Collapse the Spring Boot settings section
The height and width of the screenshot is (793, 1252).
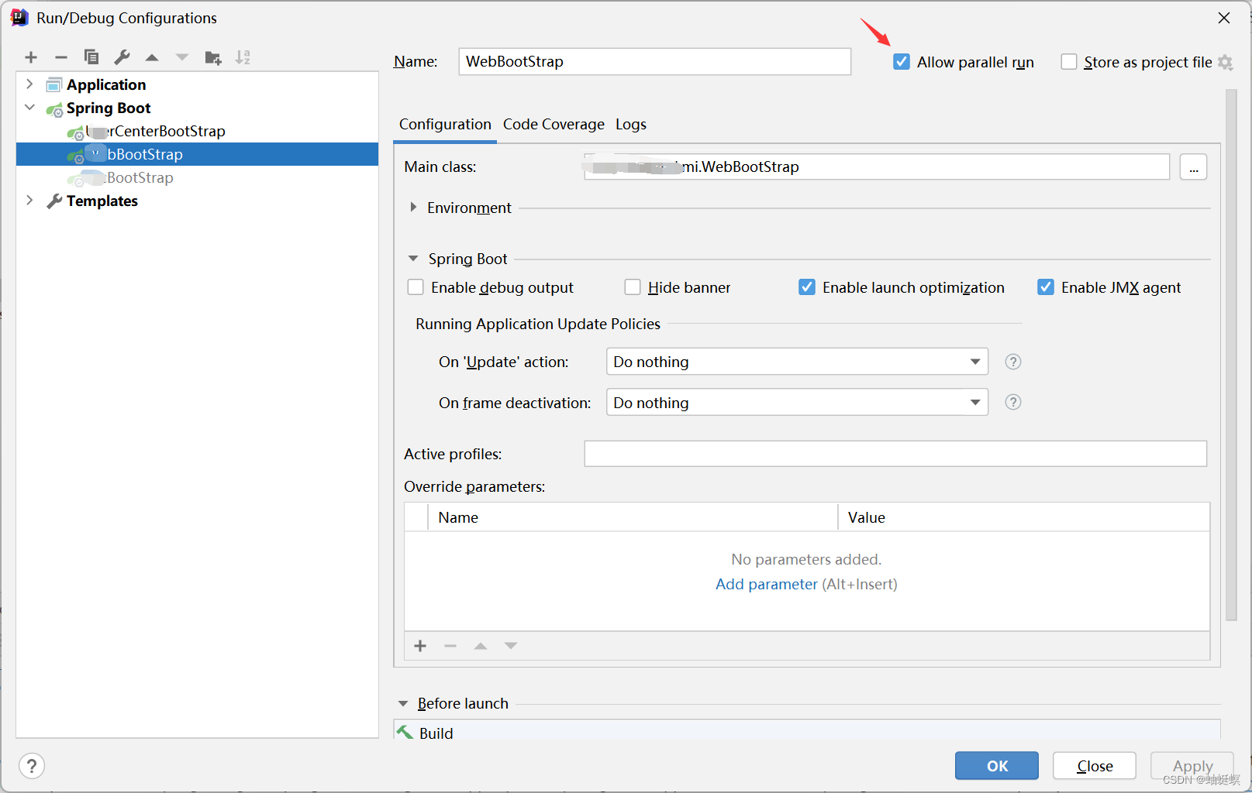pos(413,258)
